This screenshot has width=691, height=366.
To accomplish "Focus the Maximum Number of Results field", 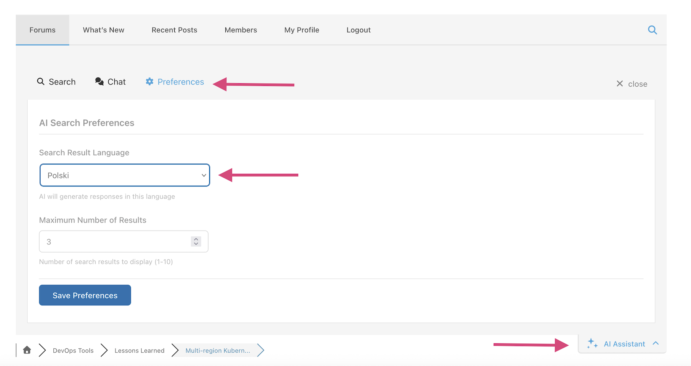I will tap(115, 242).
